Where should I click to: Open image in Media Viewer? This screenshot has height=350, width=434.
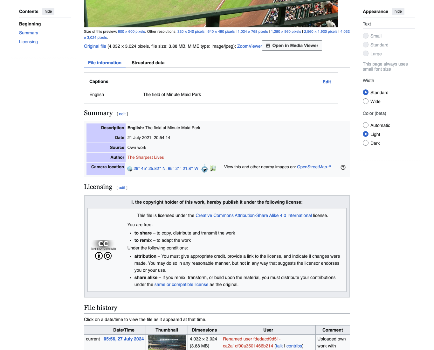tap(292, 45)
